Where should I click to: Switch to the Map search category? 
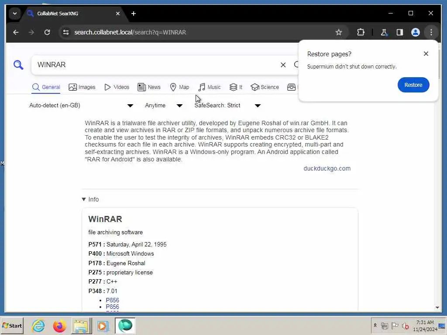pos(179,87)
